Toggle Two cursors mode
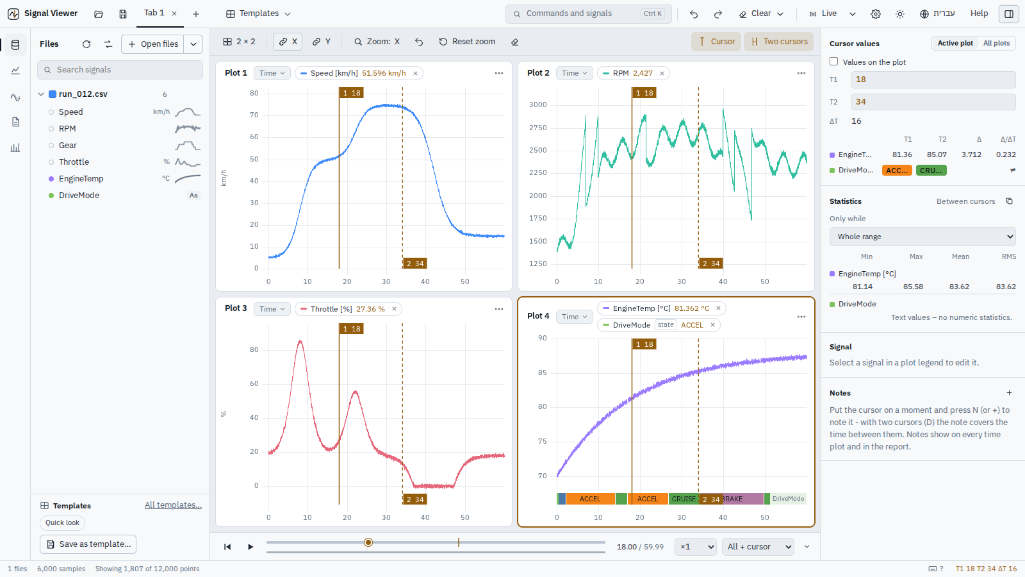 (x=779, y=42)
